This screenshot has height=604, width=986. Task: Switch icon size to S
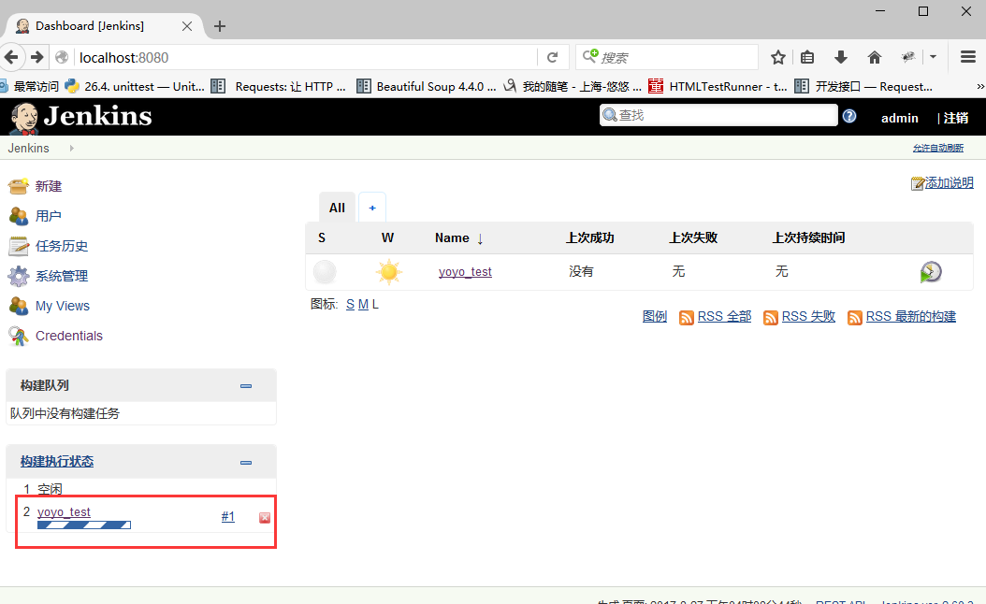[350, 305]
